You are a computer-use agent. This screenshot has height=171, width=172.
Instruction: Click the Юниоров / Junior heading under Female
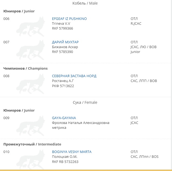tap(19, 111)
